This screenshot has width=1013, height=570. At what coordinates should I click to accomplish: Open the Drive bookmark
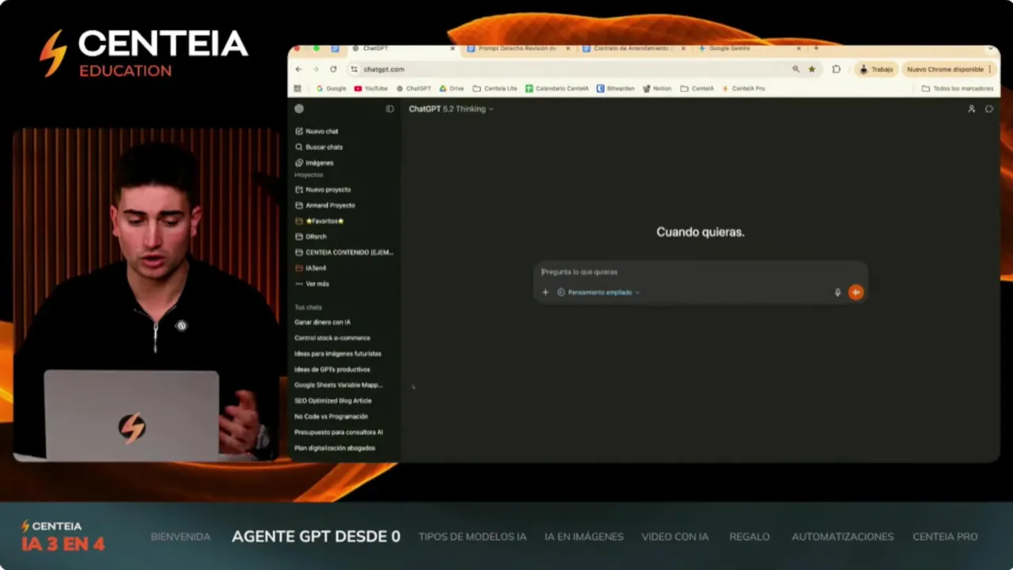(452, 89)
